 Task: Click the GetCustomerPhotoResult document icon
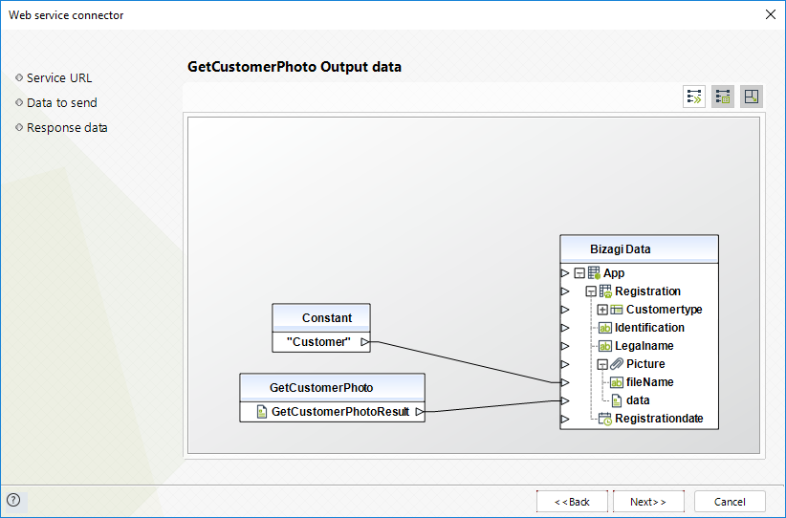262,412
